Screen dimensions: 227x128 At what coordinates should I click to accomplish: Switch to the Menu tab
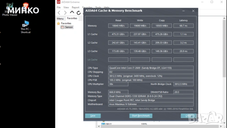coord(60,19)
